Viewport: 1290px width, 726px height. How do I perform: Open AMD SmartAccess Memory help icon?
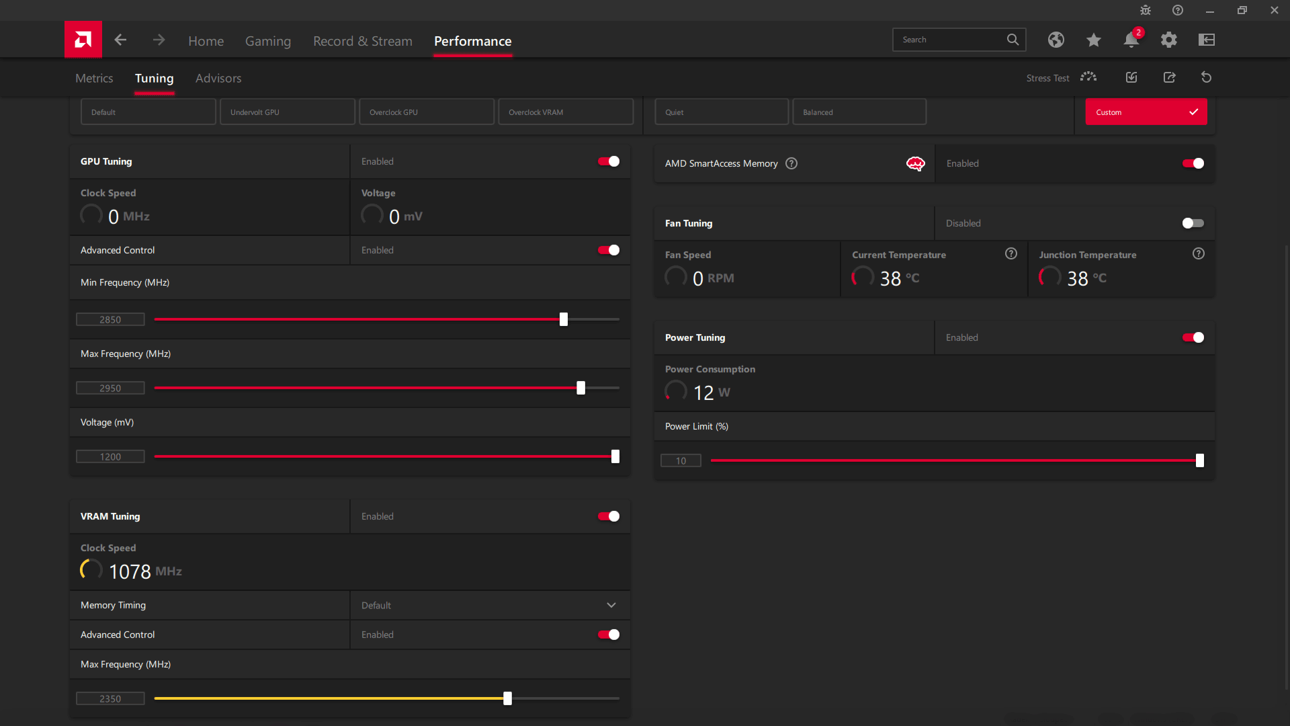(x=791, y=163)
